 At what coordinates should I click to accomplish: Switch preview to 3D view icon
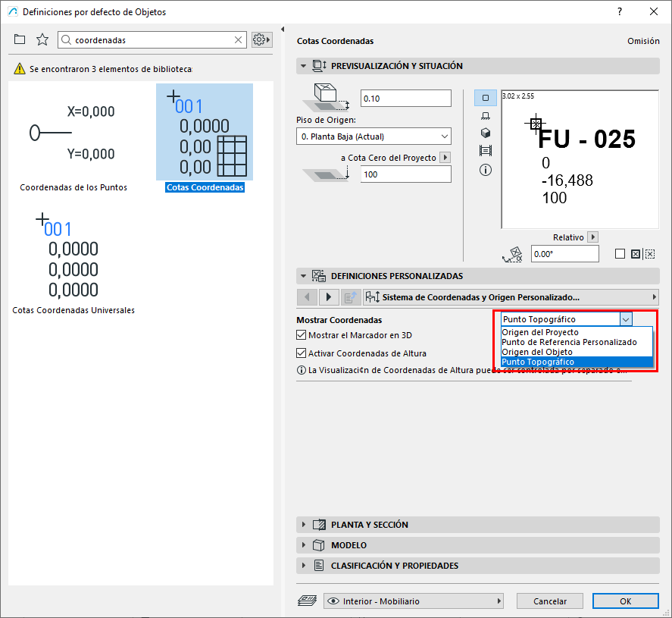pos(485,133)
